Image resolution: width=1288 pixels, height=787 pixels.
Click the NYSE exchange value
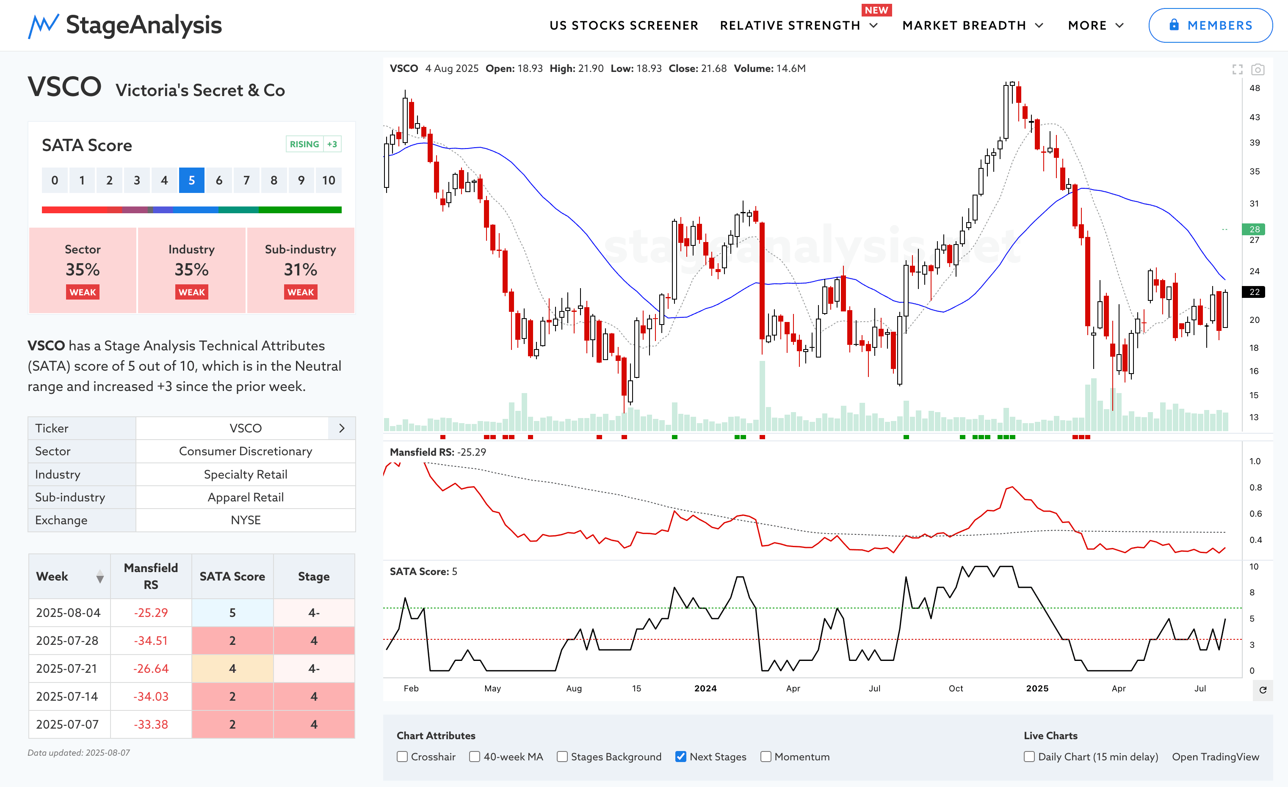[x=246, y=520]
